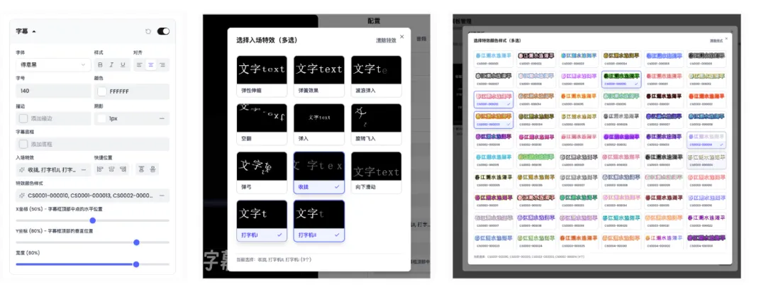766x287 pixels.
Task: Deselect color style CS0001-000013
Action: click(x=494, y=100)
